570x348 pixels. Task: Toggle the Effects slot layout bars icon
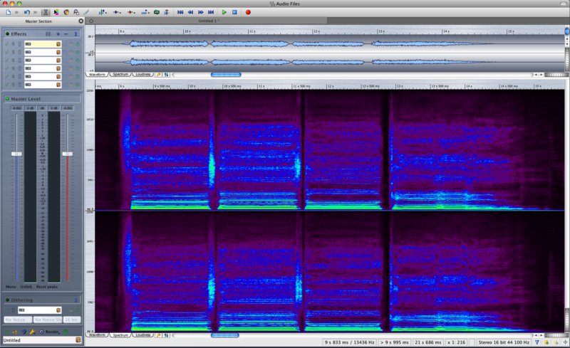point(48,33)
